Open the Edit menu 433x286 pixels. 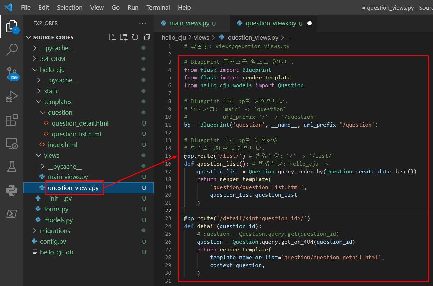point(44,7)
